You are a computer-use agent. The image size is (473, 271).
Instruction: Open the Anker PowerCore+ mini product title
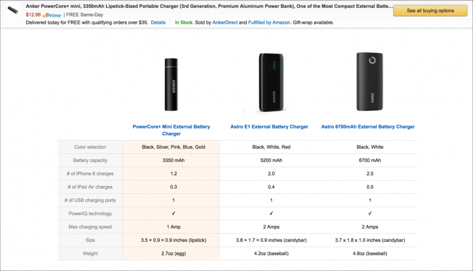click(x=206, y=6)
